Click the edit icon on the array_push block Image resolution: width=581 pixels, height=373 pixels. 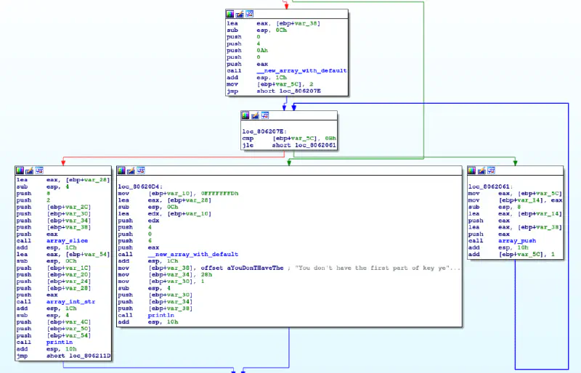[482, 171]
